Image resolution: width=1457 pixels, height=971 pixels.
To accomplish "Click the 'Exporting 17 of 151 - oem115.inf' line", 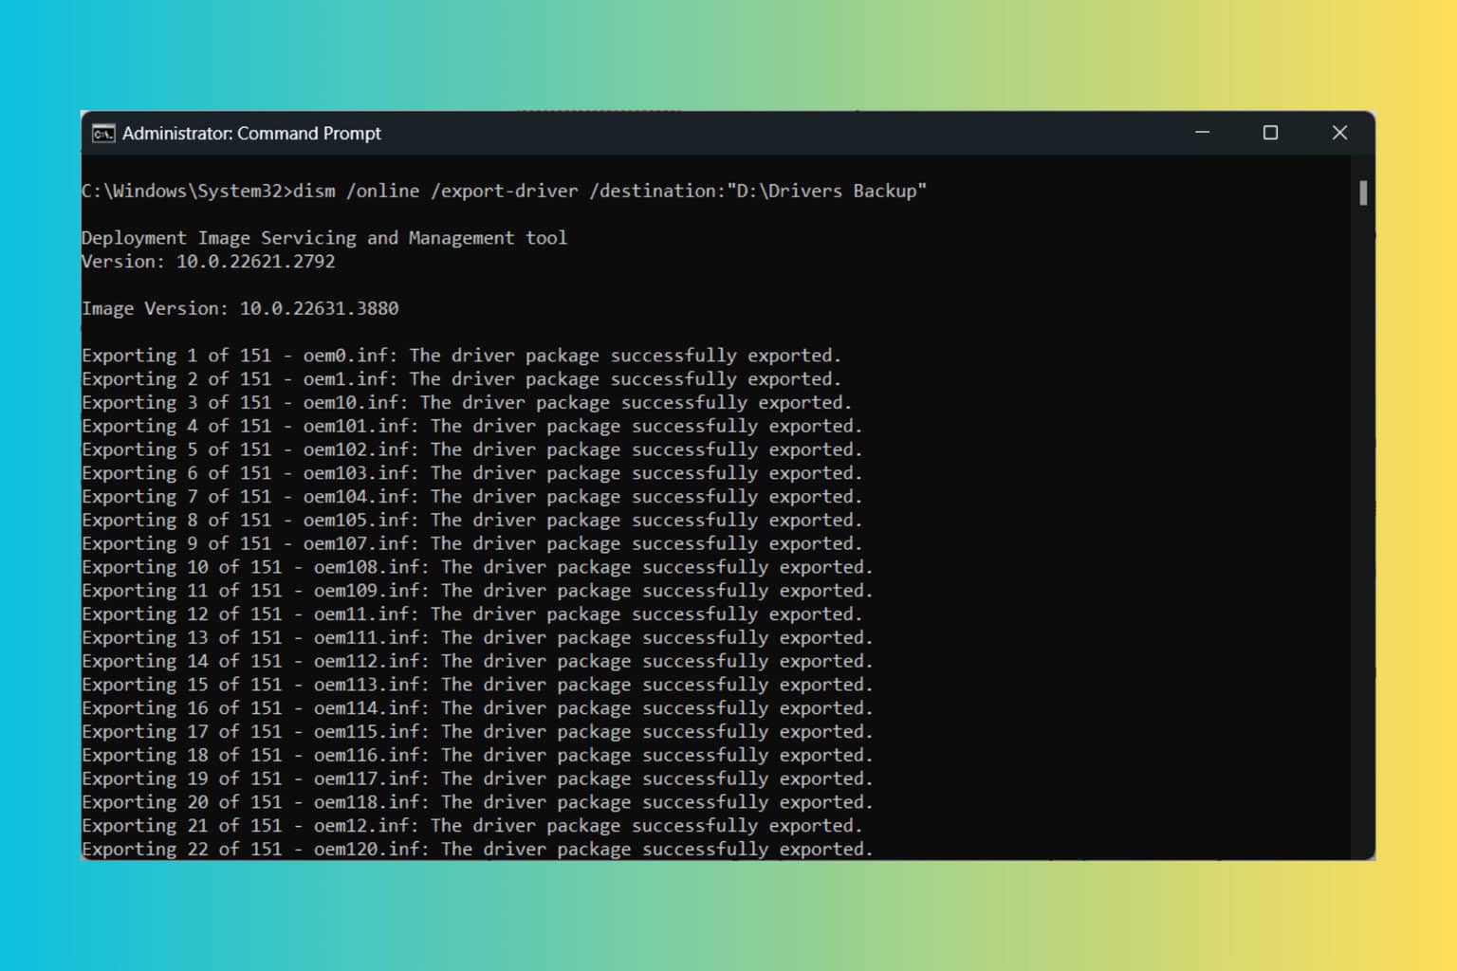I will coord(477,732).
